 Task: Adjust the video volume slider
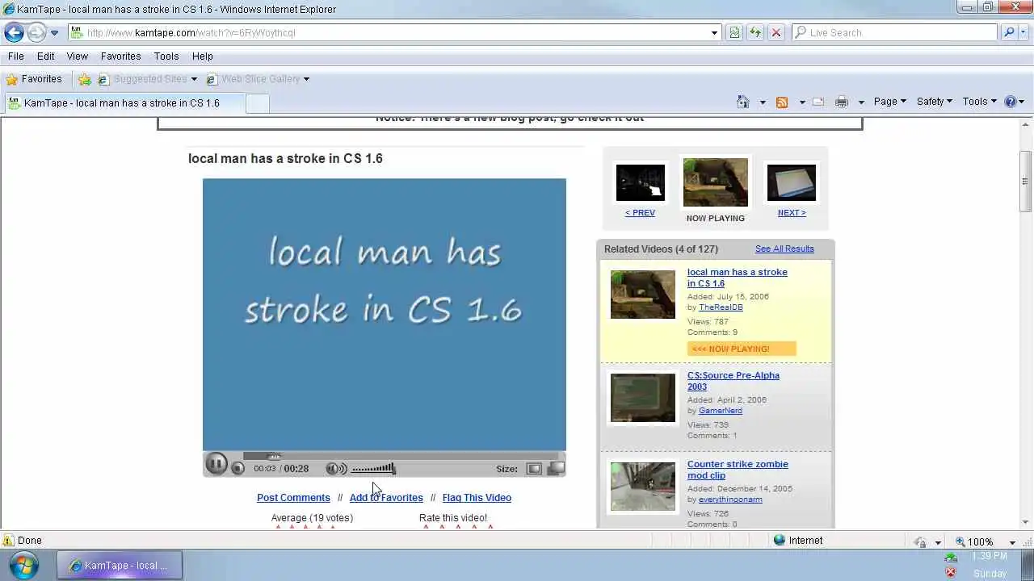tap(373, 469)
